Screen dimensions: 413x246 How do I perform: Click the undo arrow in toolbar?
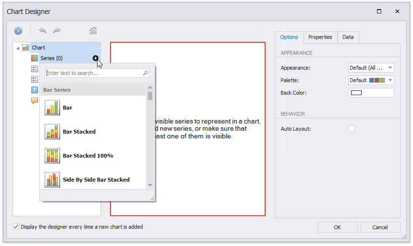pos(43,31)
